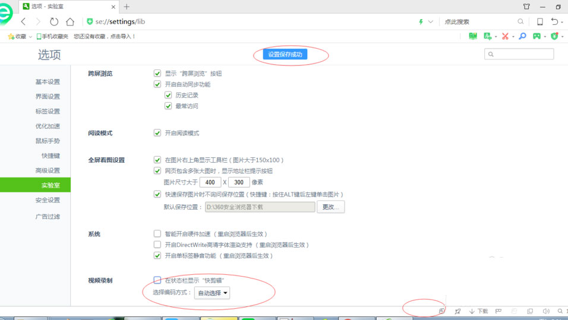Expand the 收藏 favorites dropdown arrow
This screenshot has width=568, height=320.
point(30,37)
